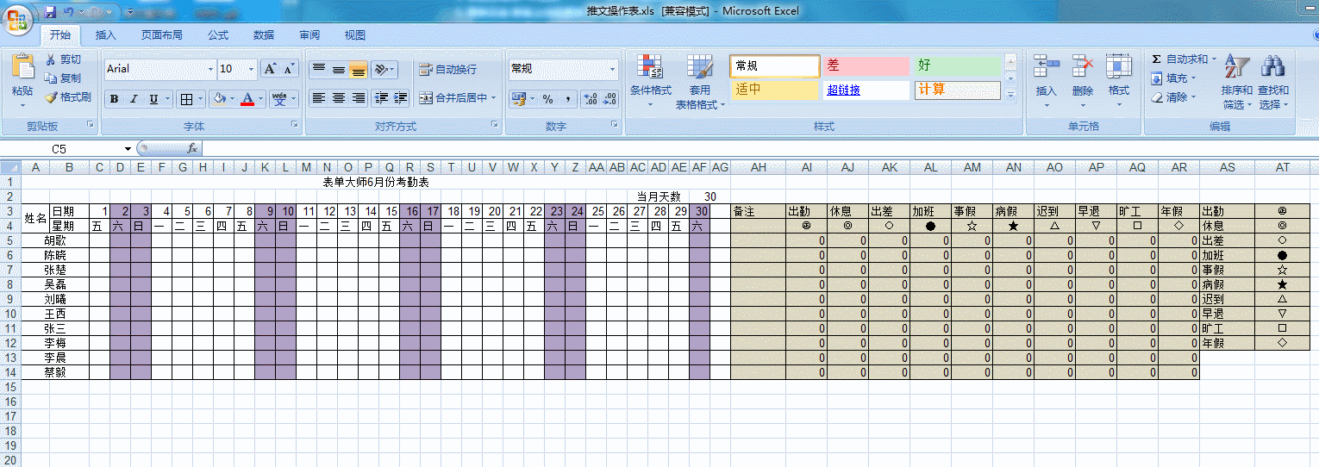This screenshot has height=467, width=1319.
Task: Undo the last action in the Quick Access toolbar
Action: (69, 12)
